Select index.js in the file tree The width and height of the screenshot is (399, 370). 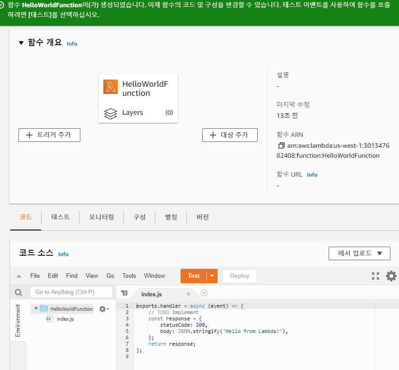pos(65,319)
